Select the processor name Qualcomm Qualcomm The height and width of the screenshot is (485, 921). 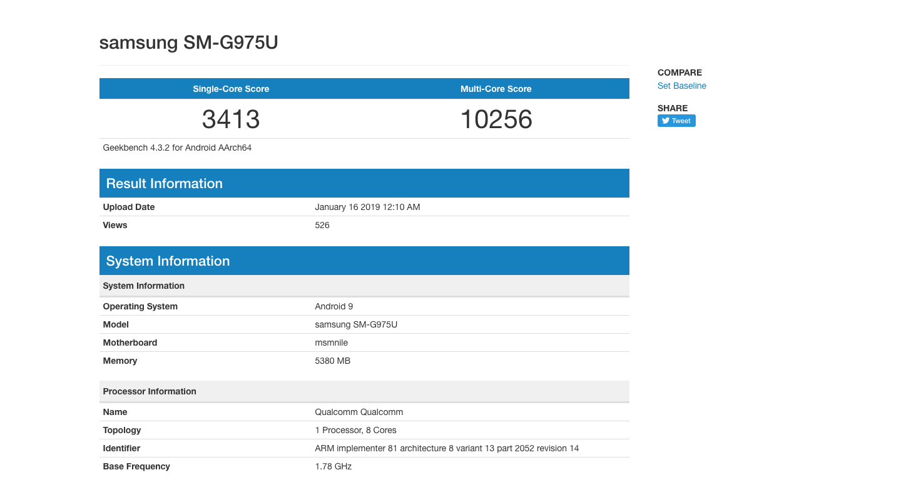tap(359, 412)
